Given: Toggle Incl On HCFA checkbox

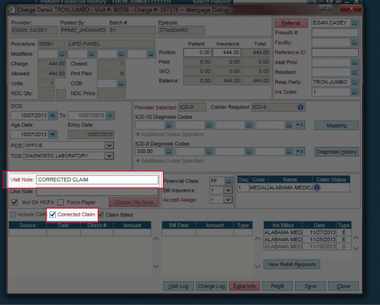Looking at the screenshot, I should pyautogui.click(x=14, y=202).
